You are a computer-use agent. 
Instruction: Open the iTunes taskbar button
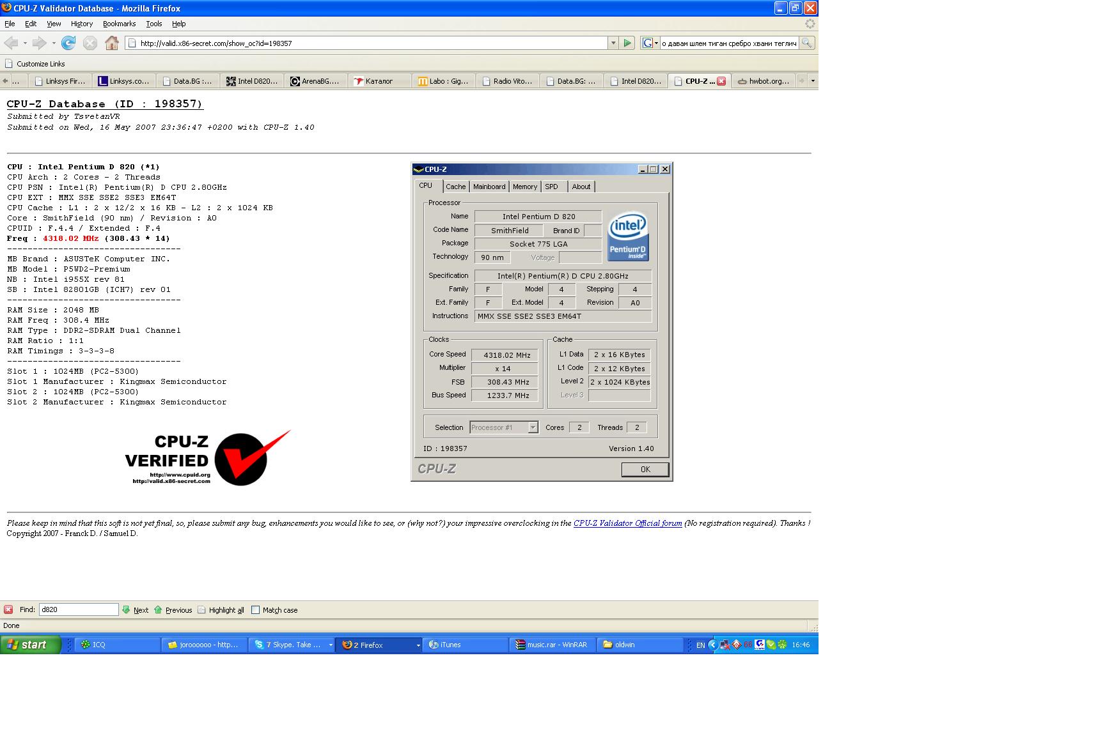(466, 645)
